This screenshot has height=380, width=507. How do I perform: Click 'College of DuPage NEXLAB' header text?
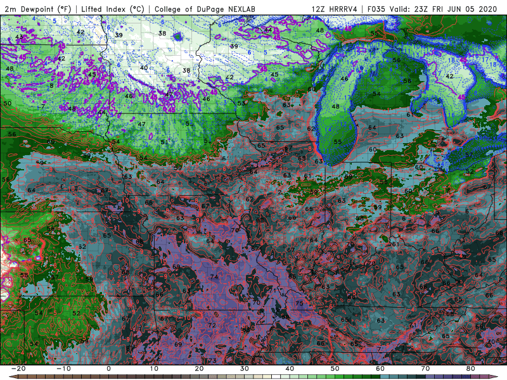click(x=205, y=9)
